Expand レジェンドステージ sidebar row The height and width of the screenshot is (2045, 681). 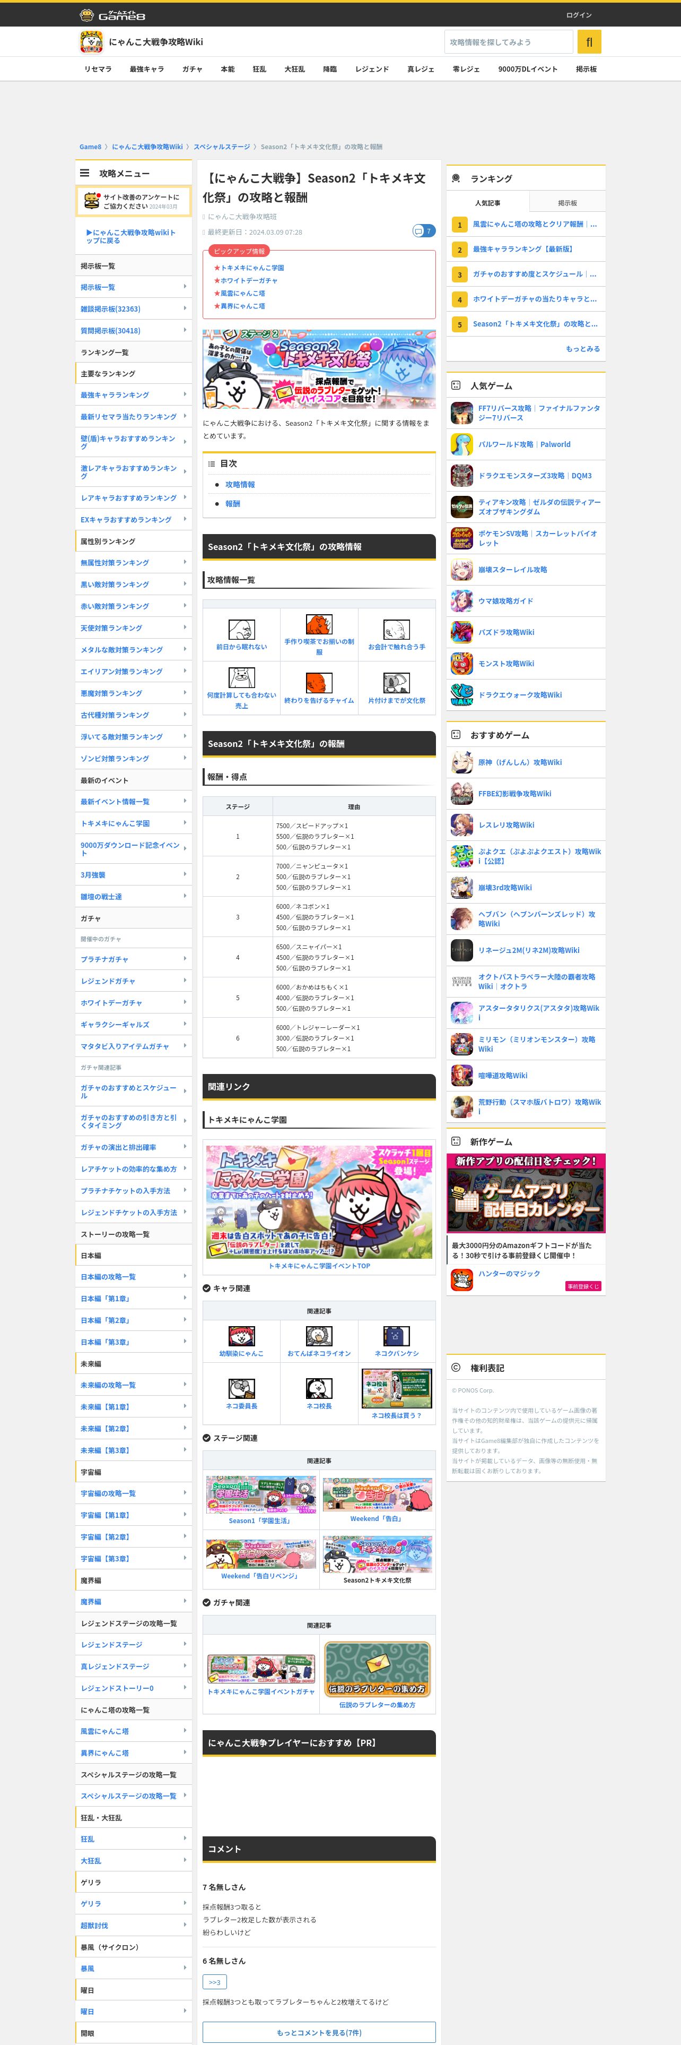coord(133,1644)
